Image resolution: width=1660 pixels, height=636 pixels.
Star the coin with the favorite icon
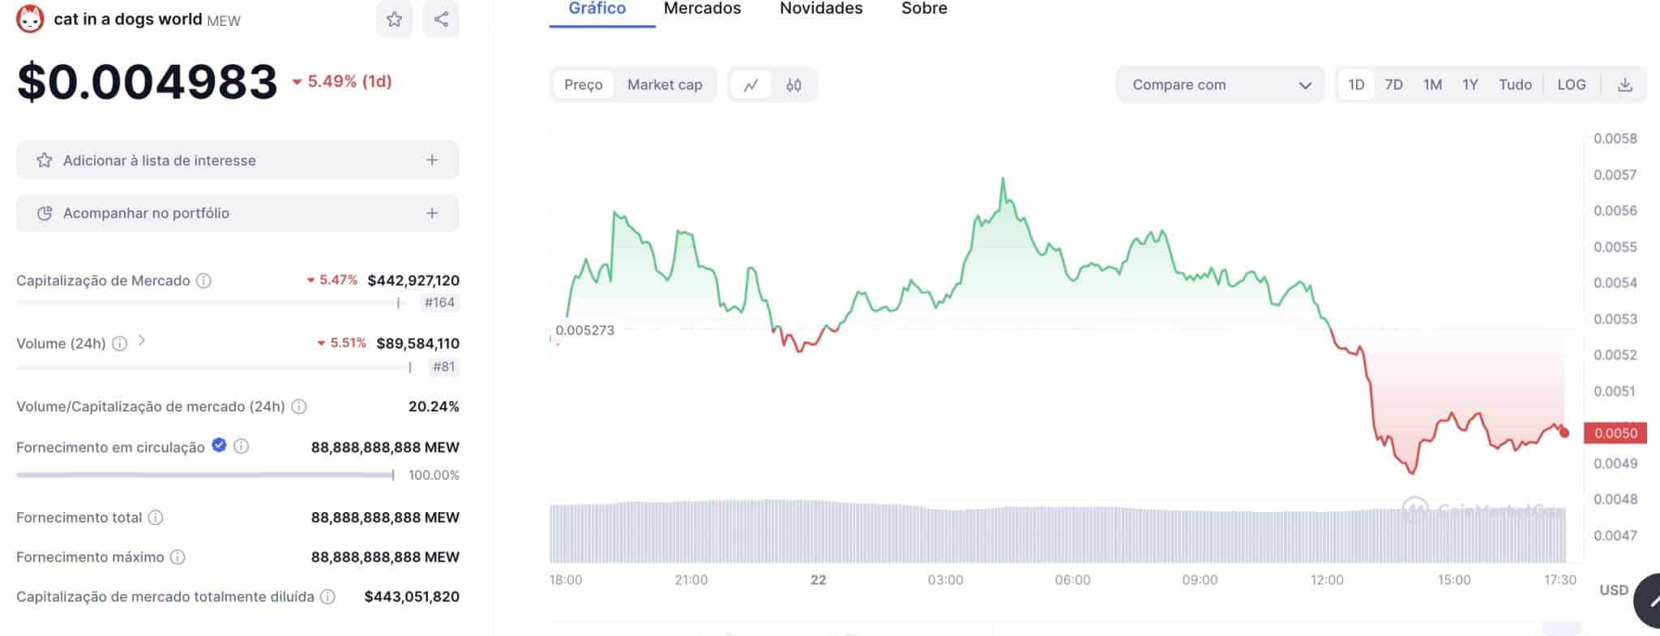(x=394, y=19)
